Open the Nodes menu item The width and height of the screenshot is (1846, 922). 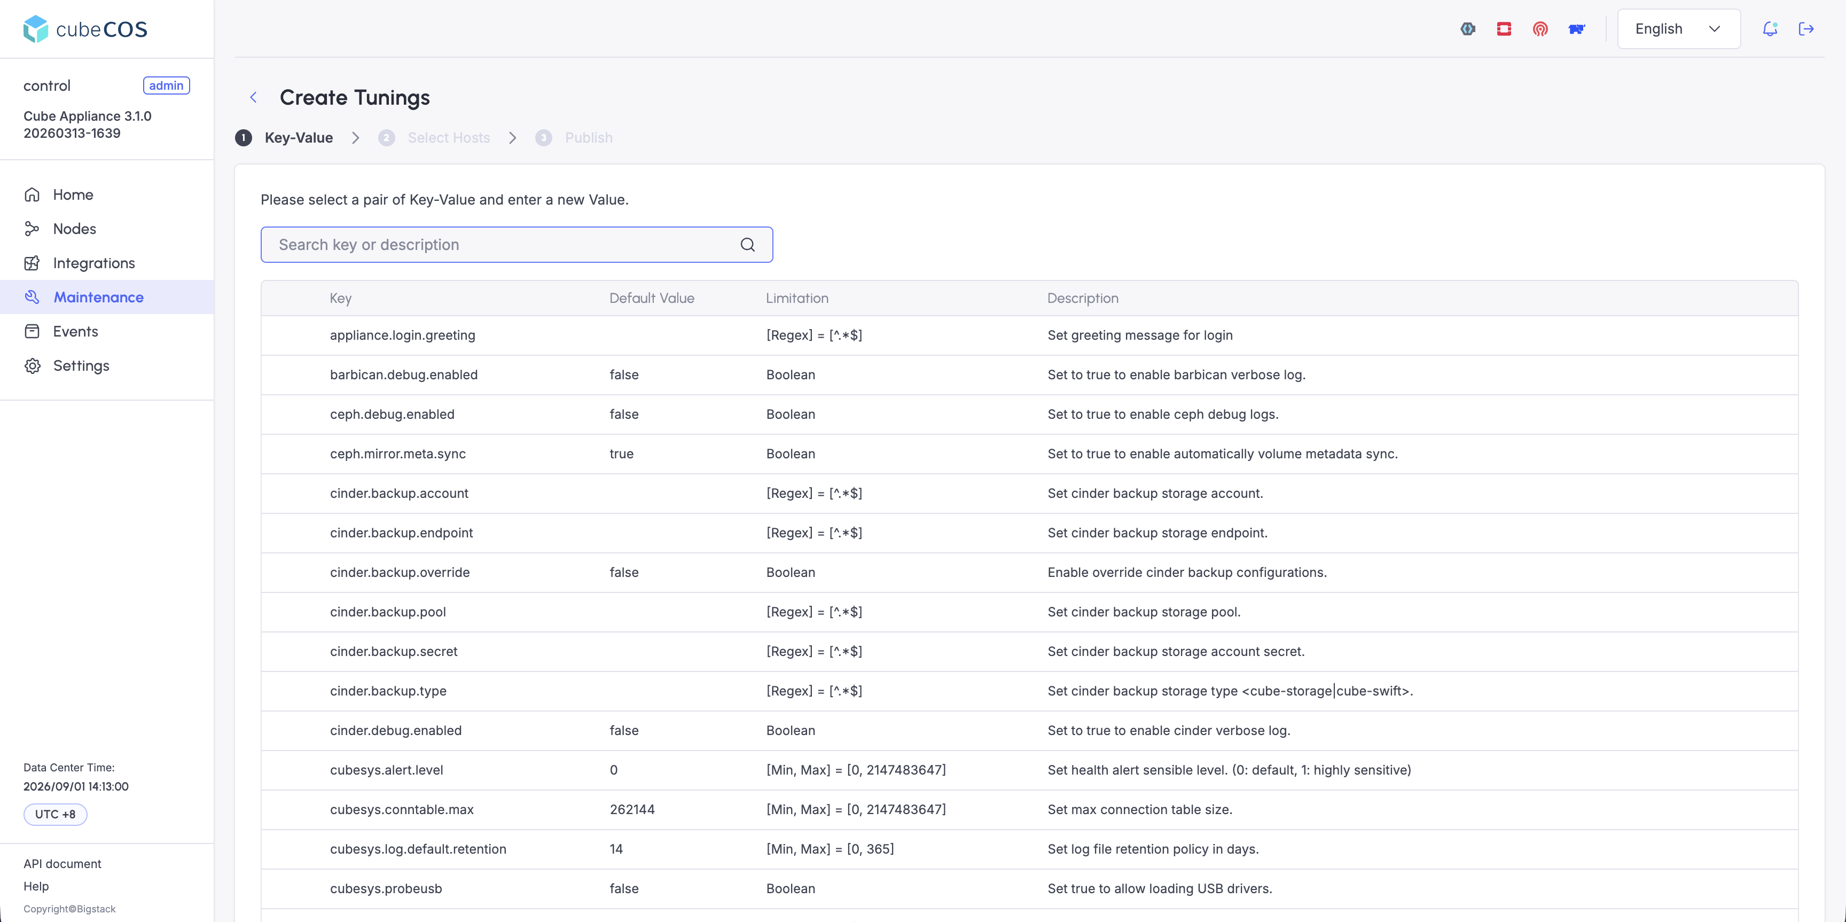point(107,229)
